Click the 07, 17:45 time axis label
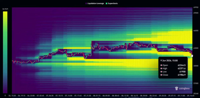The width and height of the screenshot is (200, 98). pos(78,96)
